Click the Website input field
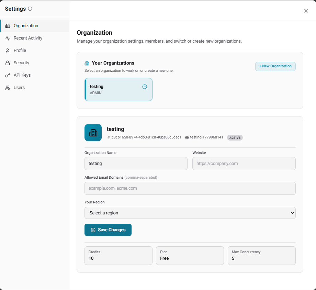This screenshot has width=316, height=290. tap(244, 164)
